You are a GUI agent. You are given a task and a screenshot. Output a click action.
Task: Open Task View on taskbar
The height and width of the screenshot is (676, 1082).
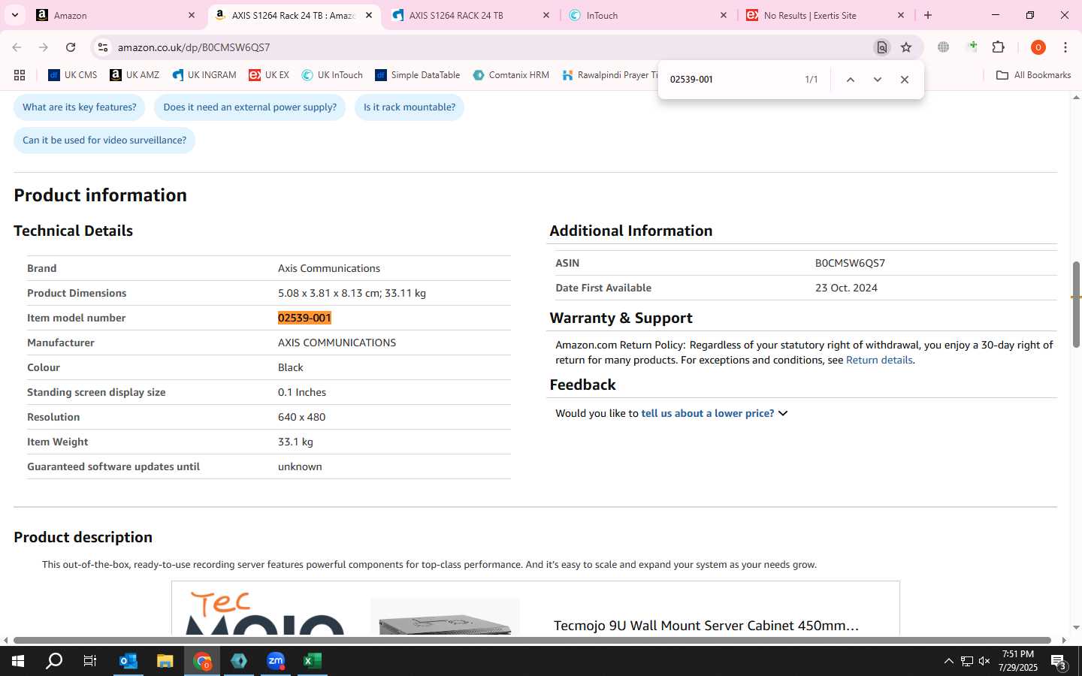[90, 661]
